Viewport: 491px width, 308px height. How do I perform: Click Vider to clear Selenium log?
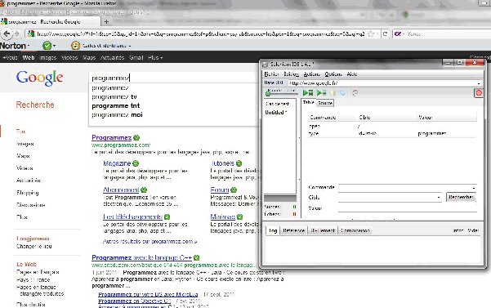(x=473, y=230)
